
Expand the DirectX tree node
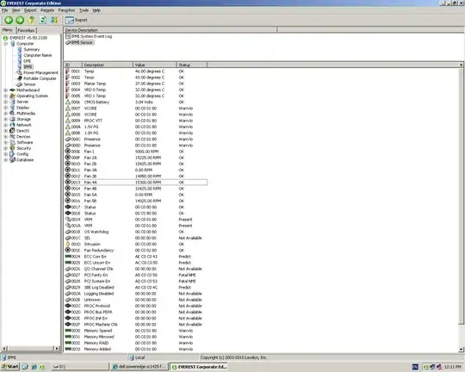click(6, 131)
